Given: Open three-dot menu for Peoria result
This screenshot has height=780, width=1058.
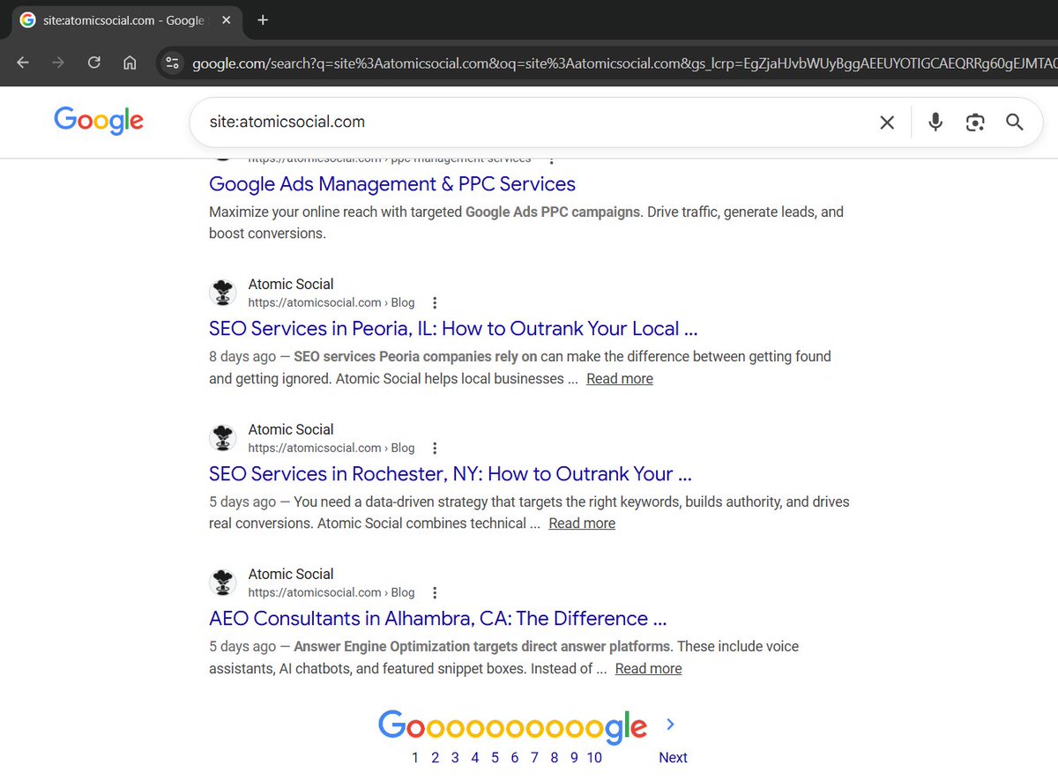Looking at the screenshot, I should 435,303.
